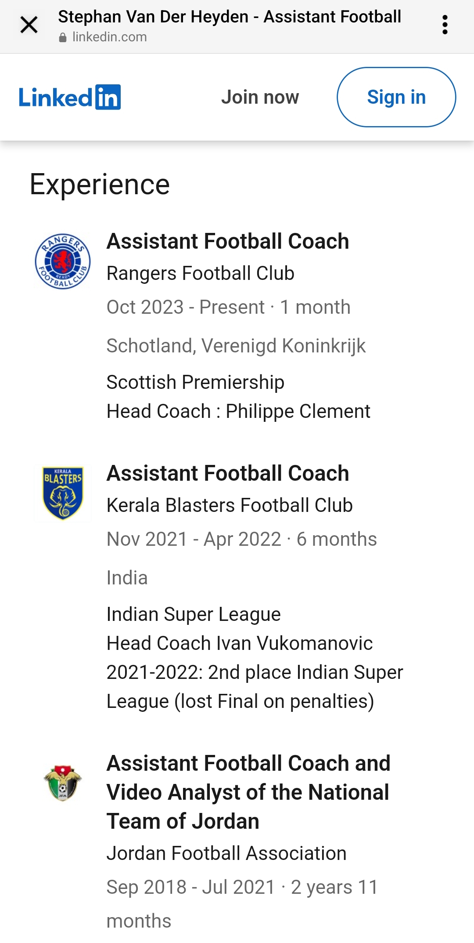Tap the LinkedIn logo
474x943 pixels.
pos(69,97)
